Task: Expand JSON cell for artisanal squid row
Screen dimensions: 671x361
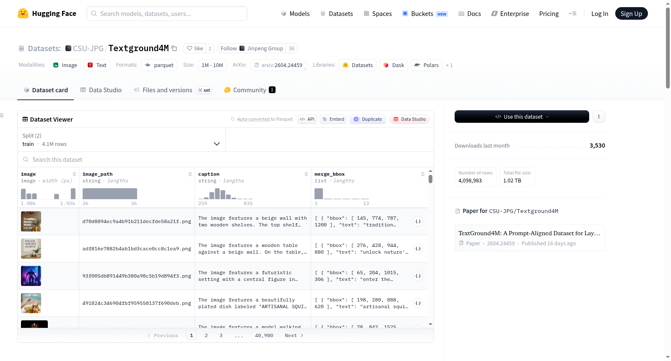Action: [418, 303]
